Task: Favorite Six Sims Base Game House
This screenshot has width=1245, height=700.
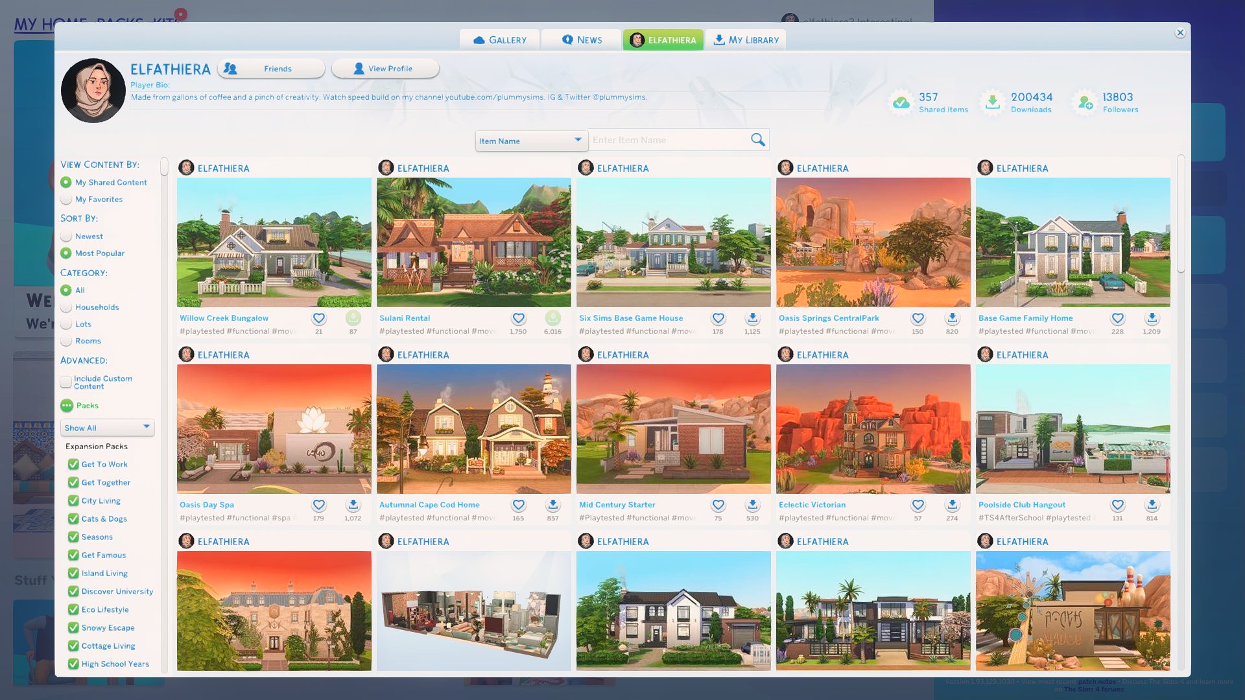Action: click(718, 318)
